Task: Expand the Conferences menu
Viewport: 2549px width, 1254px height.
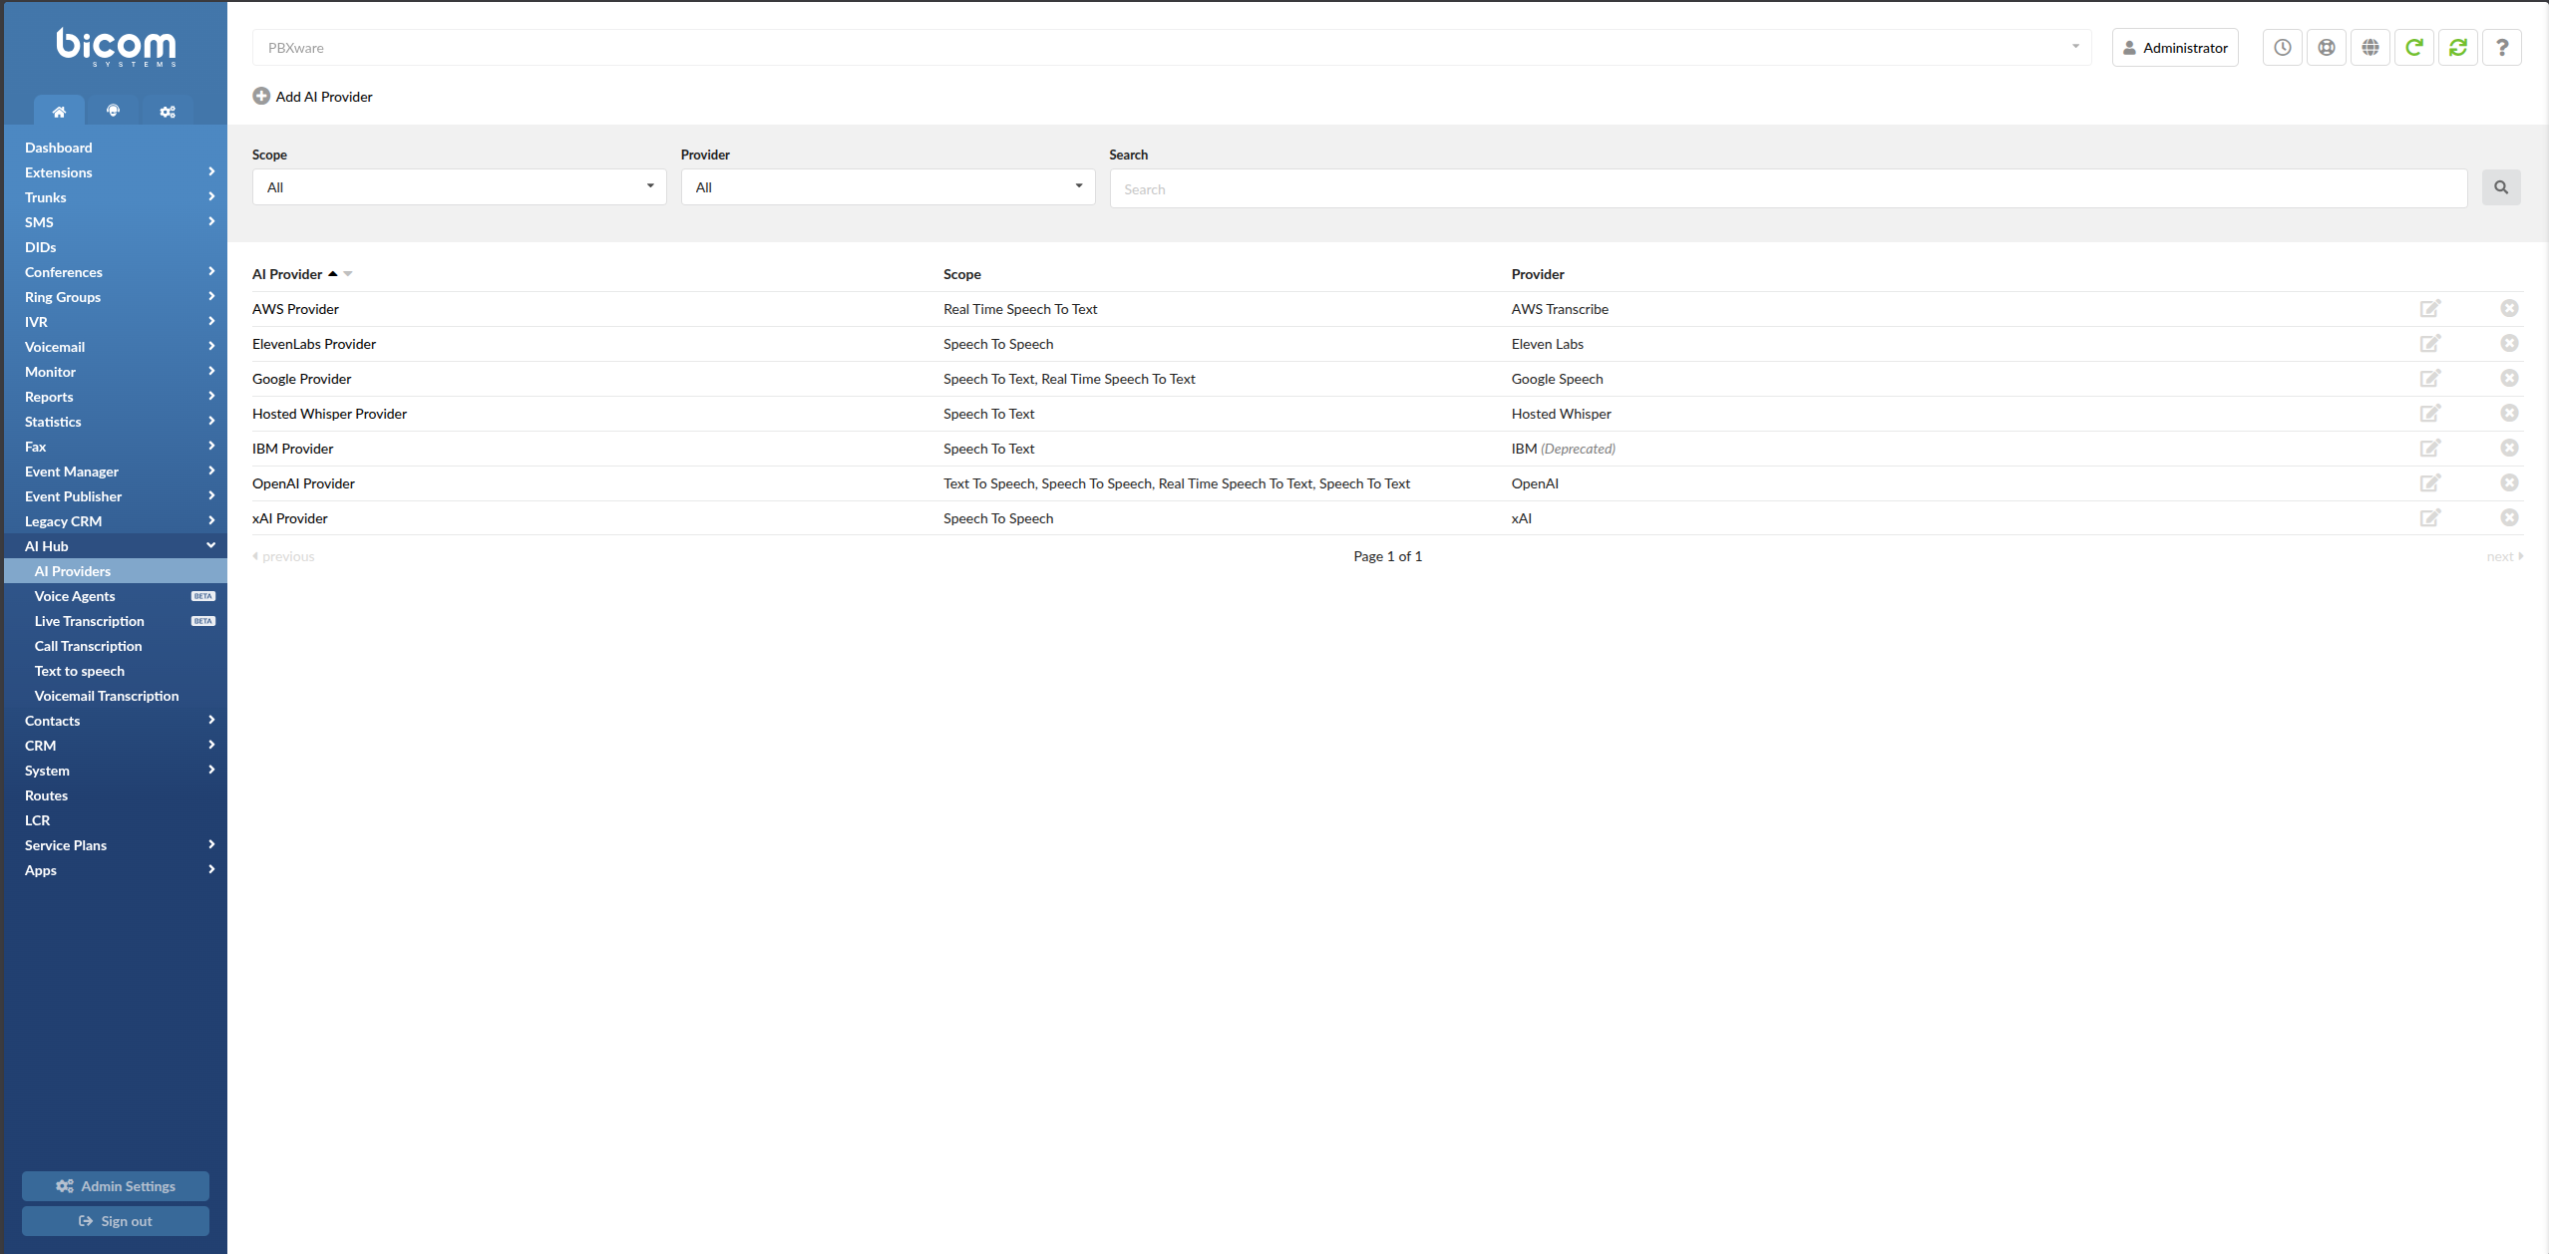Action: tap(116, 272)
